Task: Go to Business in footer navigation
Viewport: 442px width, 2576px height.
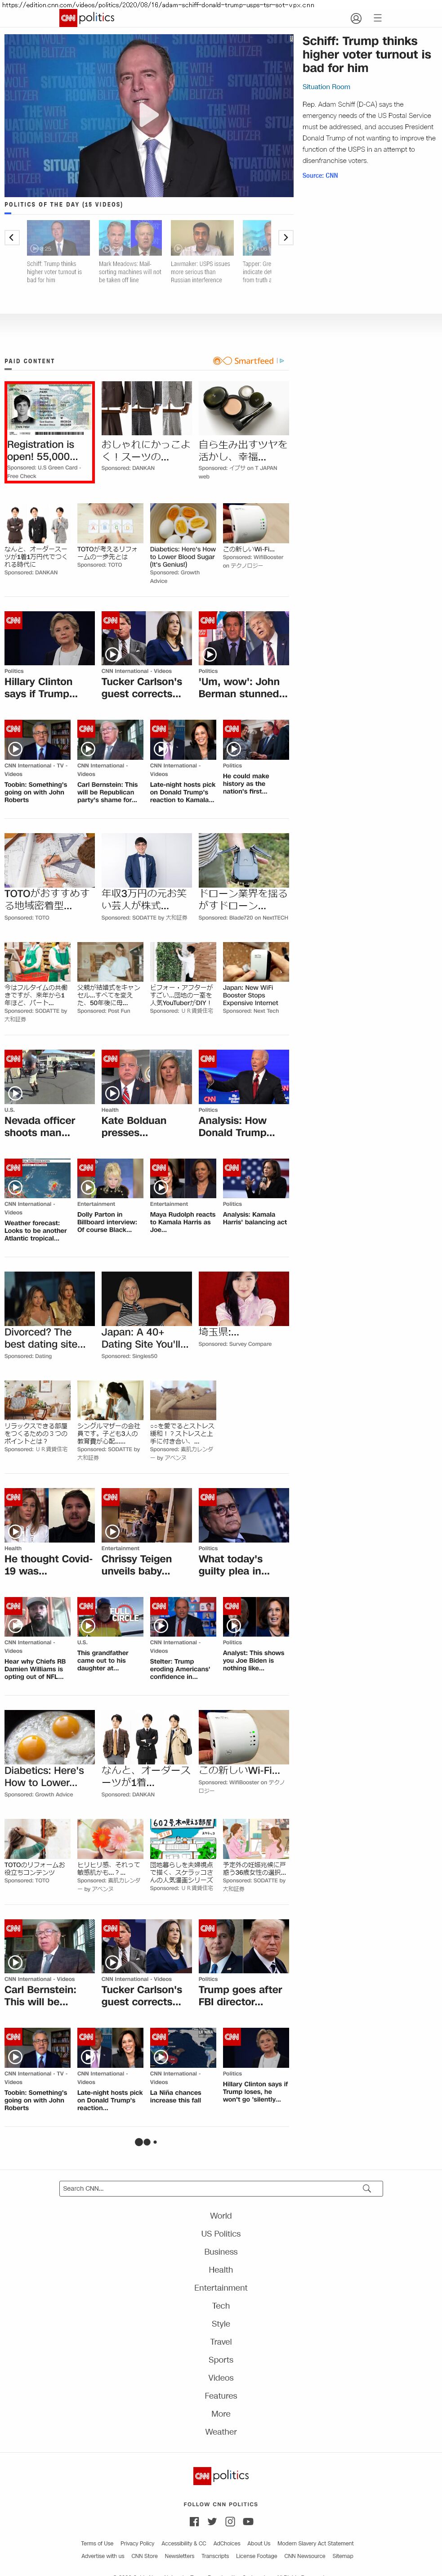Action: pos(221,2251)
